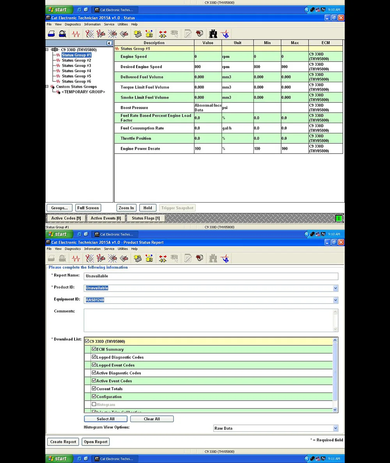
Task: Click Report Name input field
Action: click(211, 276)
